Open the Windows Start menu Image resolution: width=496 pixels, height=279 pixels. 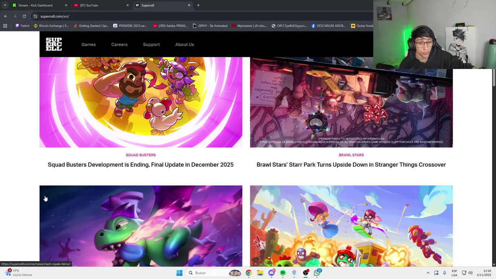click(x=179, y=273)
